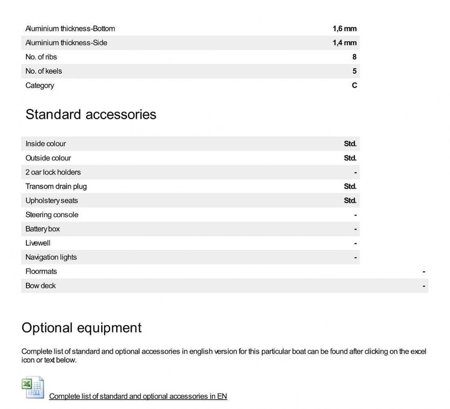Click the 1,6 mm thickness value
Viewport: 450px width, 409px height.
point(344,29)
